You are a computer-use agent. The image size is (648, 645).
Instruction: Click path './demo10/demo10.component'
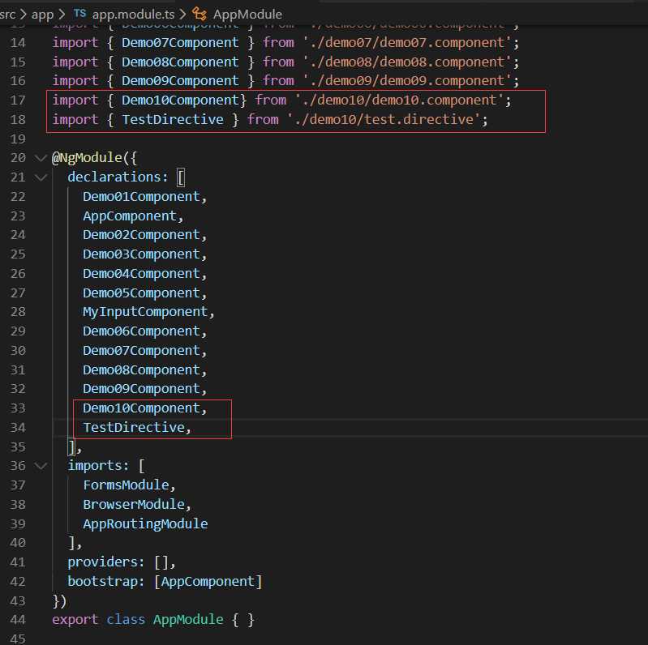[400, 100]
